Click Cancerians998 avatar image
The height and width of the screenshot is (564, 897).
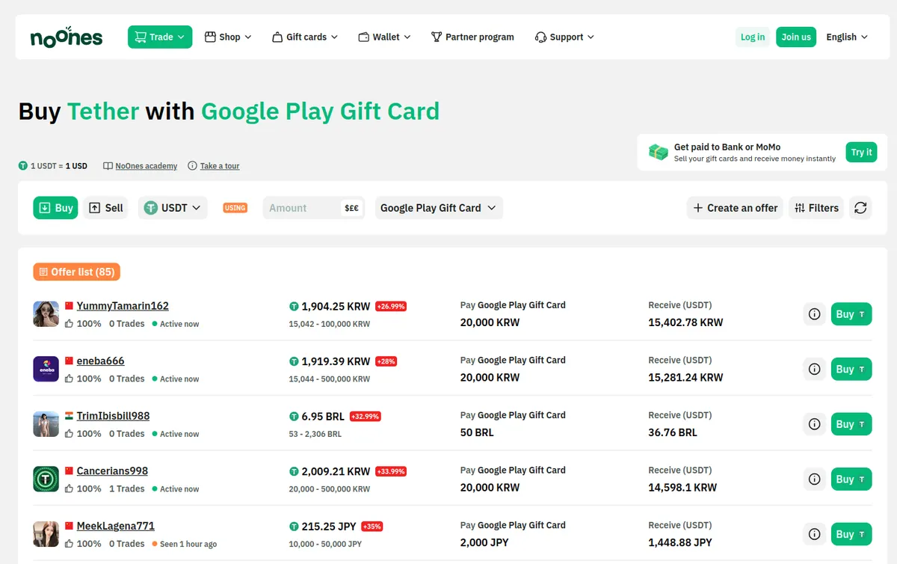[x=46, y=479]
